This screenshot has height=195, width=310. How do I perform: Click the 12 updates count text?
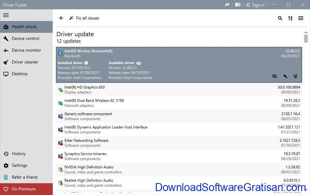[69, 41]
